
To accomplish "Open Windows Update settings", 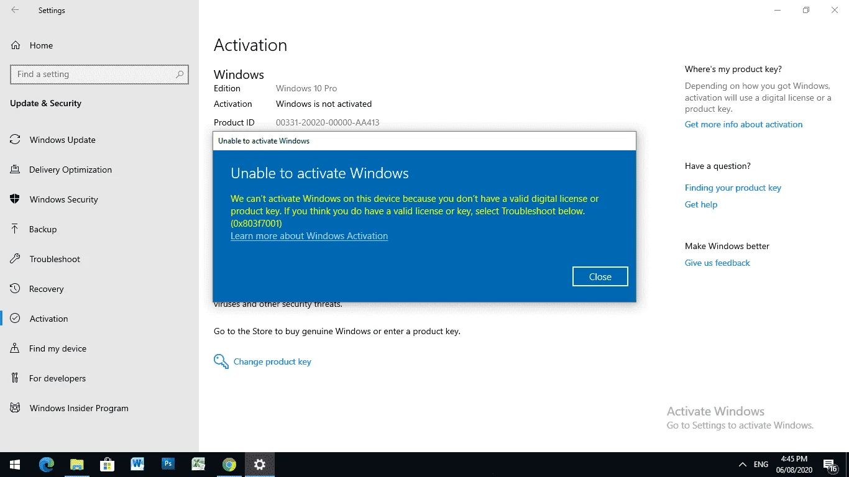I will point(53,140).
